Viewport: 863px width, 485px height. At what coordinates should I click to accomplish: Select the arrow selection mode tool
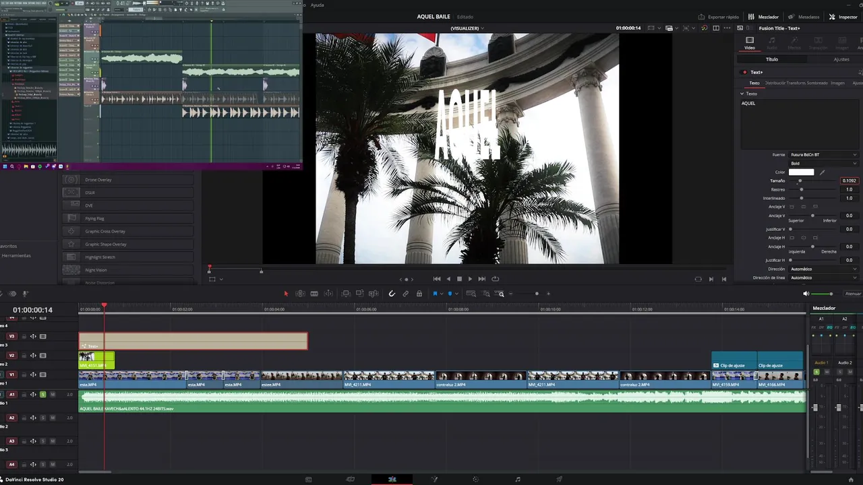(286, 294)
